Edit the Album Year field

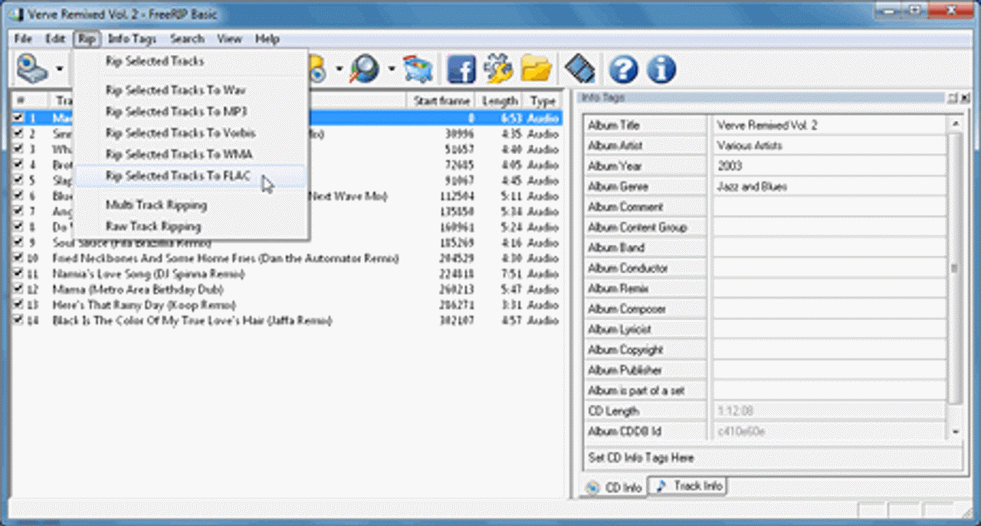point(830,166)
